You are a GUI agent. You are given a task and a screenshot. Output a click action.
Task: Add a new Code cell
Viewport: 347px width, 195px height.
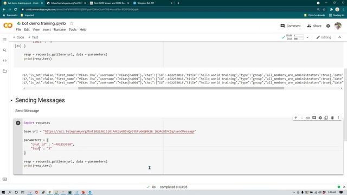click(18, 37)
